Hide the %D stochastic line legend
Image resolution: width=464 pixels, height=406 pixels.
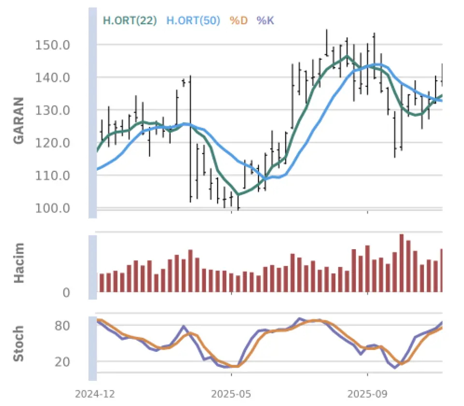[239, 20]
